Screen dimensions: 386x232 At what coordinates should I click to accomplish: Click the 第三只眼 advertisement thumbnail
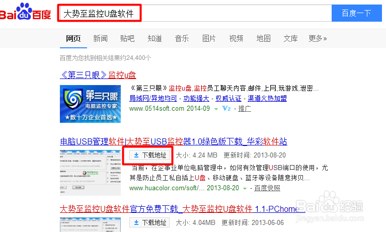tap(91, 104)
